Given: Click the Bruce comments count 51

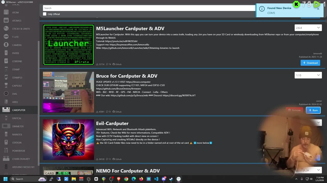Looking at the screenshot, I should coord(109,112).
